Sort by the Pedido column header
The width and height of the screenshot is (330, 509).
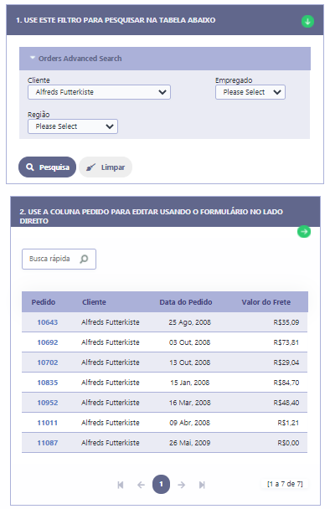[x=44, y=302]
